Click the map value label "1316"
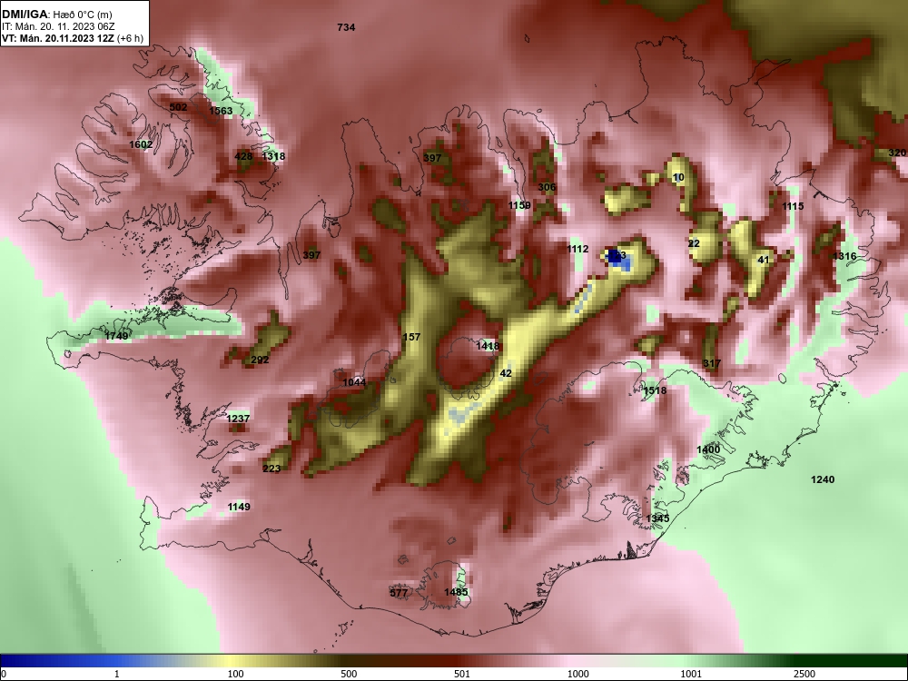This screenshot has width=908, height=681. (x=844, y=256)
